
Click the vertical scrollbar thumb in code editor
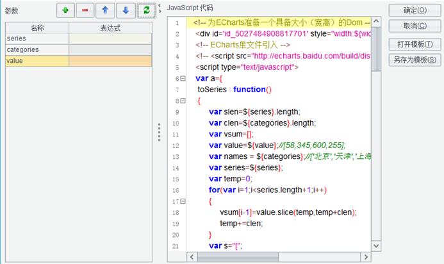376,49
